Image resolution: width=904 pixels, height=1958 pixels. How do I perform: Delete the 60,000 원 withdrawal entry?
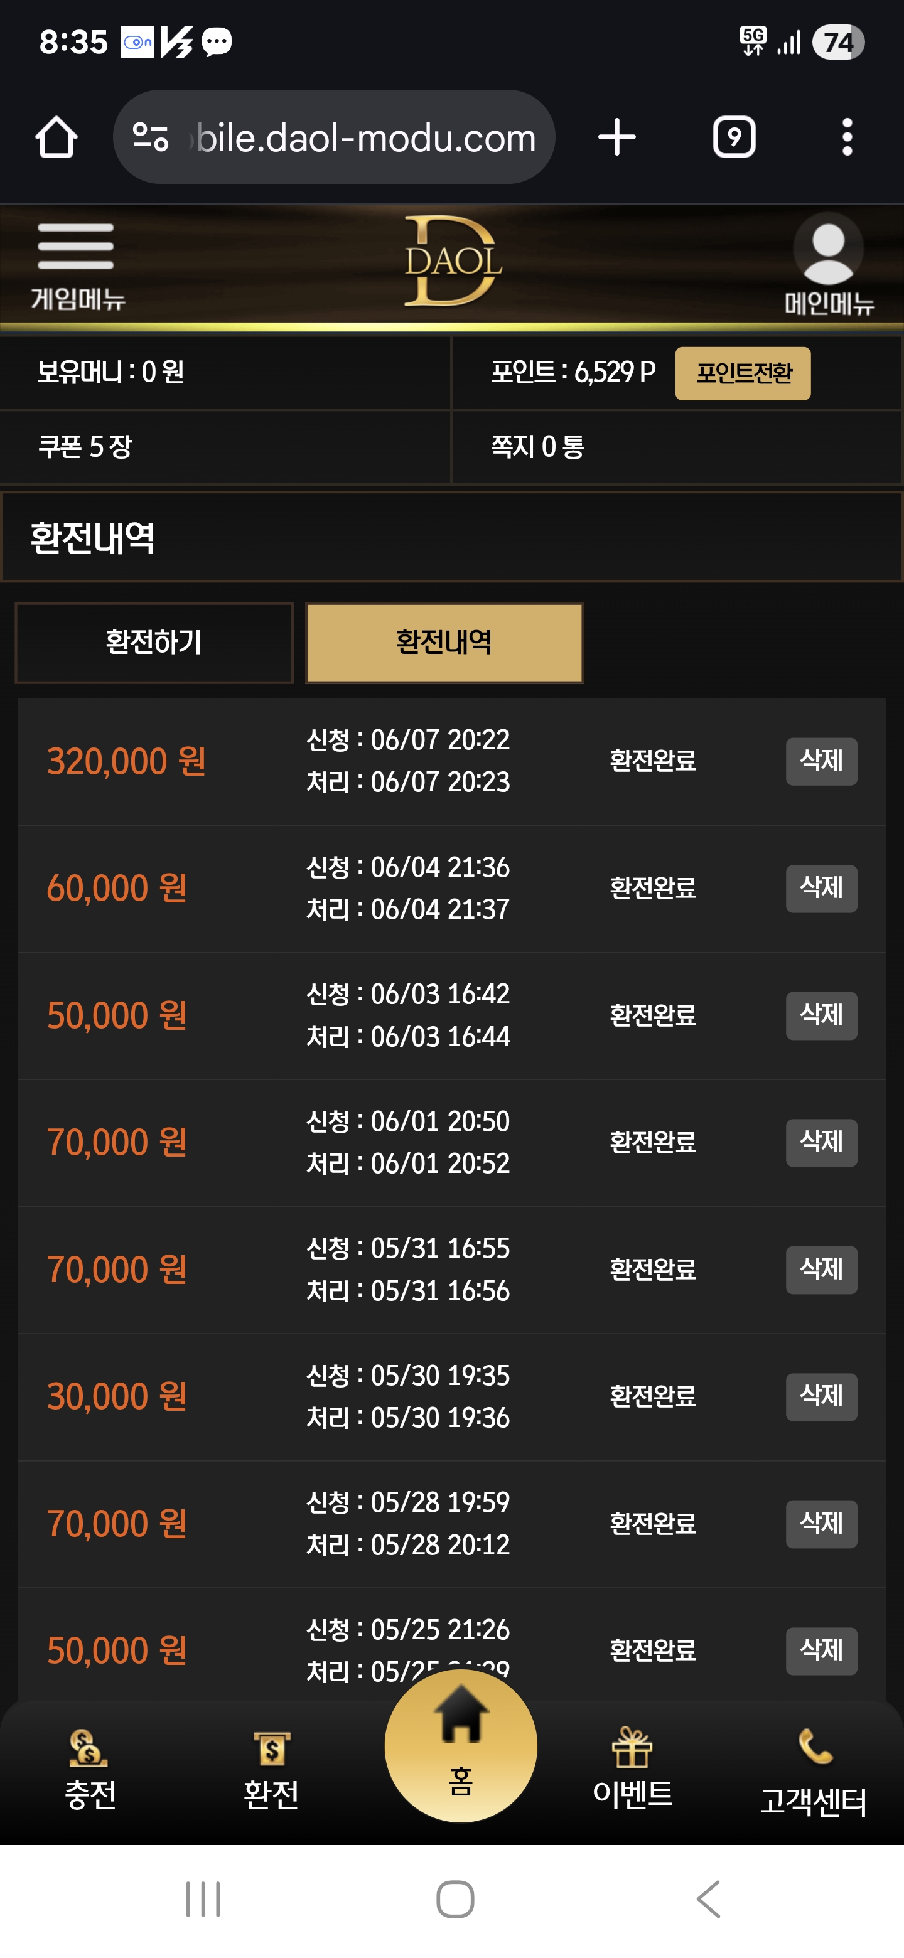coord(821,888)
